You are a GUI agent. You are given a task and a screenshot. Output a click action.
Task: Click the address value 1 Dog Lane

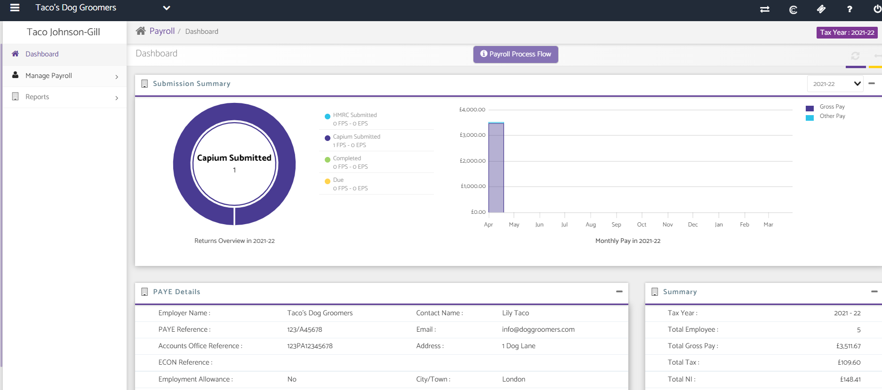click(519, 346)
